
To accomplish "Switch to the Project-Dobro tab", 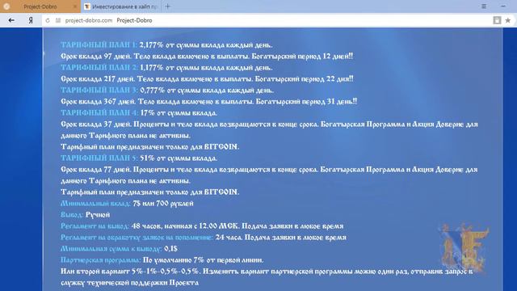I will click(x=40, y=6).
